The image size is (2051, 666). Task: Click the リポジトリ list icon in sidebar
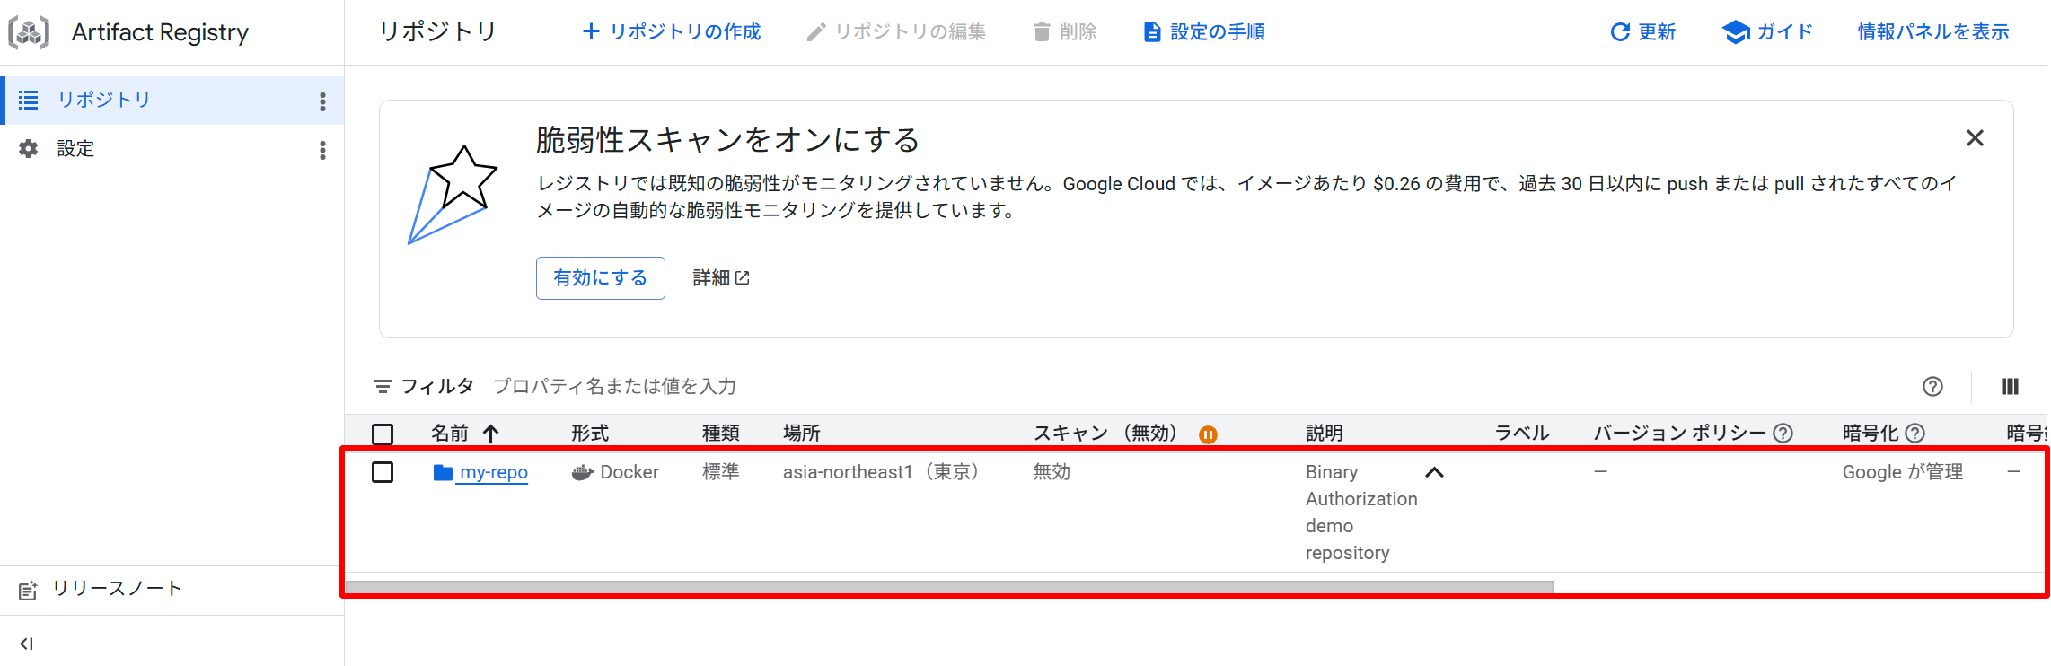click(x=29, y=100)
